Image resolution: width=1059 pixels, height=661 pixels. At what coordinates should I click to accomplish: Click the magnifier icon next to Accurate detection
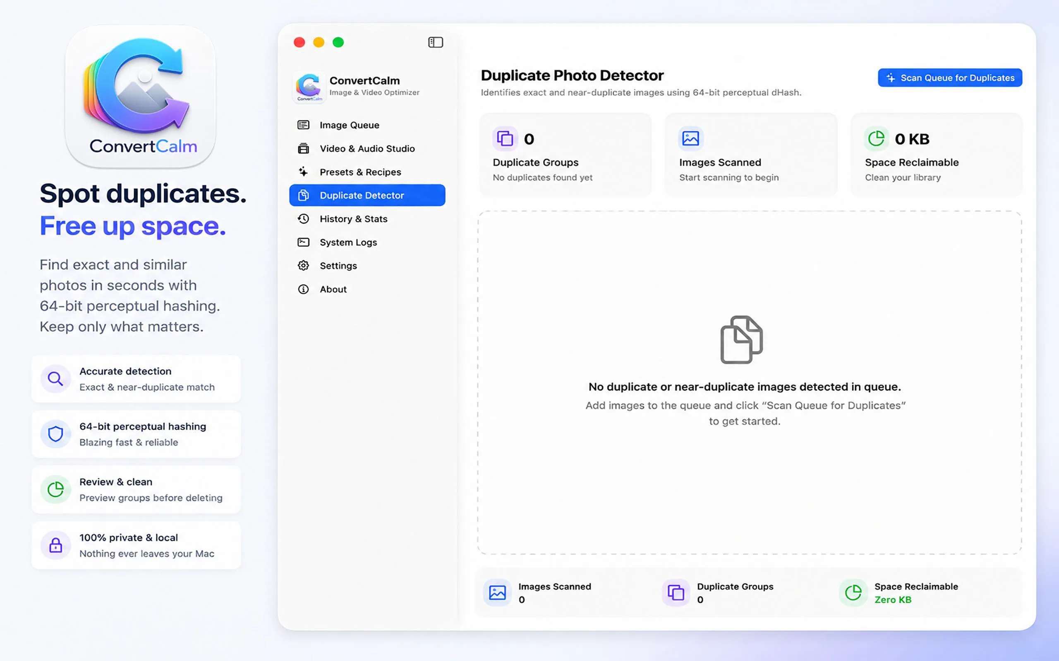click(55, 378)
